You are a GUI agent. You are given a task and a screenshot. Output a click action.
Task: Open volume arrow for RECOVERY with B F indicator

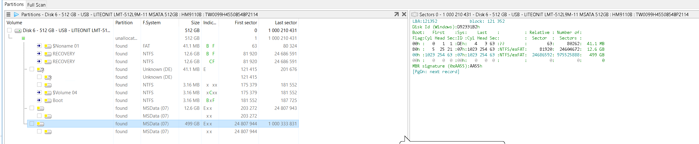[39, 53]
